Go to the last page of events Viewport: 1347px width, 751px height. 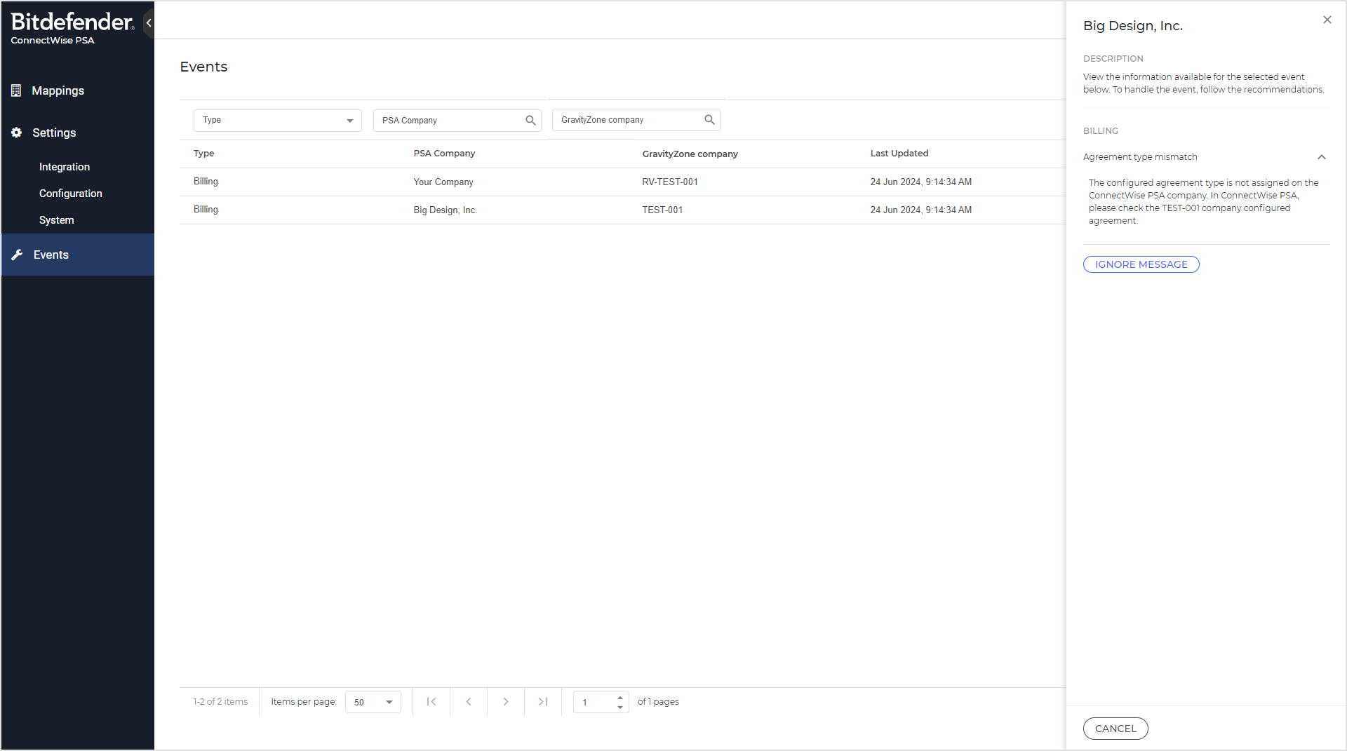pyautogui.click(x=543, y=702)
